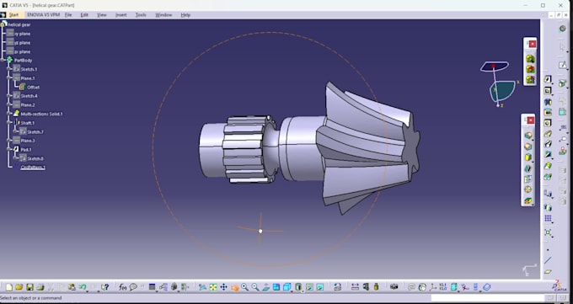This screenshot has width=573, height=304.
Task: Open the Insert menu
Action: tap(121, 15)
